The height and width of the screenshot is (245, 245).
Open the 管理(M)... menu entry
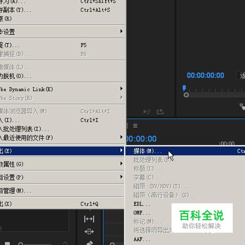point(62,191)
